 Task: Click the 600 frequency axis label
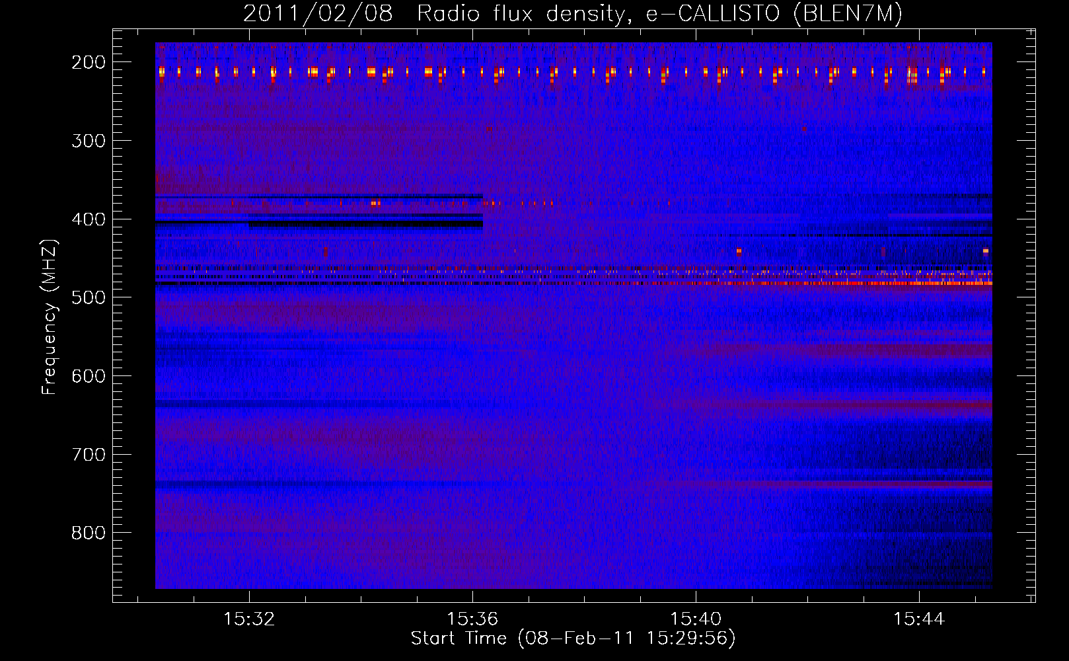(x=88, y=376)
